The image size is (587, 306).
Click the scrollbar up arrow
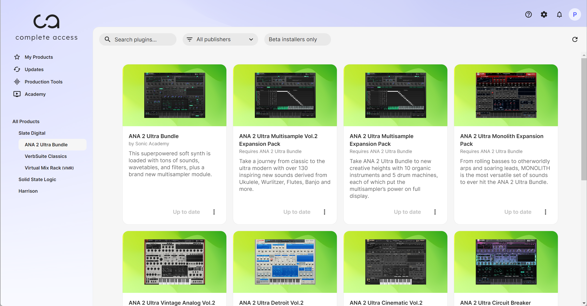pos(584,55)
